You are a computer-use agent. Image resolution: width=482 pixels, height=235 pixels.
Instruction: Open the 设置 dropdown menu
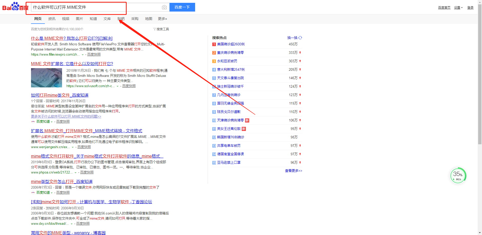[x=458, y=8]
